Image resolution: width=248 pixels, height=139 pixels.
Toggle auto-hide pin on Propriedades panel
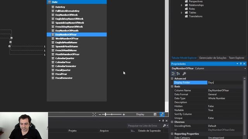(241, 64)
